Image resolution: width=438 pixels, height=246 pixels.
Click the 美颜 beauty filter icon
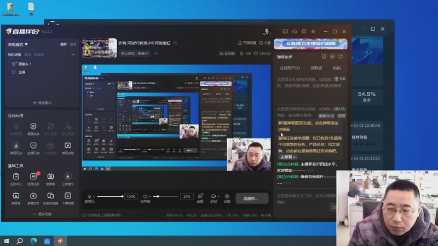200,198
